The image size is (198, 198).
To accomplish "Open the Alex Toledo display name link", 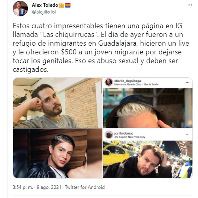I will (45, 5).
